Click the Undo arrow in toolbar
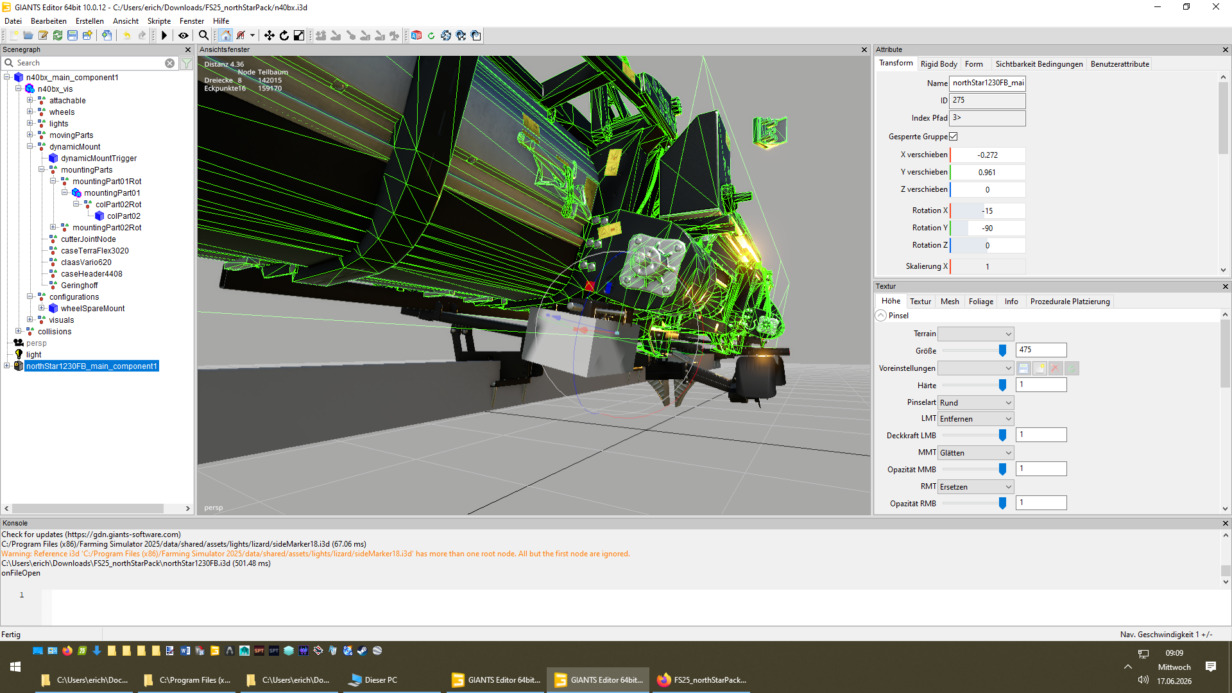The width and height of the screenshot is (1232, 693). point(127,36)
